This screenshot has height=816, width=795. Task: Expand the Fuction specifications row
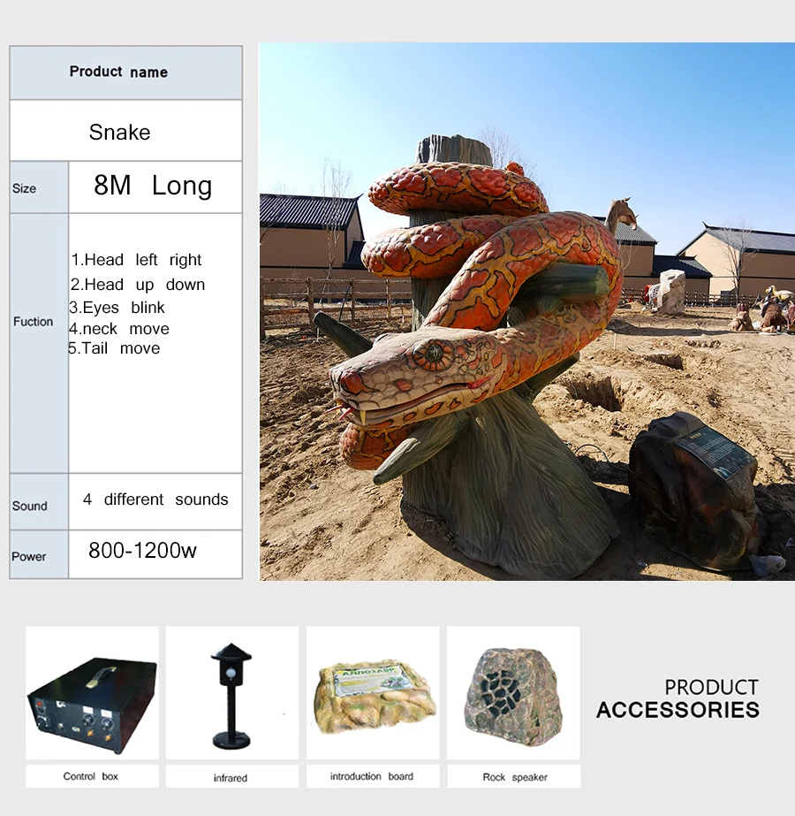pos(34,322)
